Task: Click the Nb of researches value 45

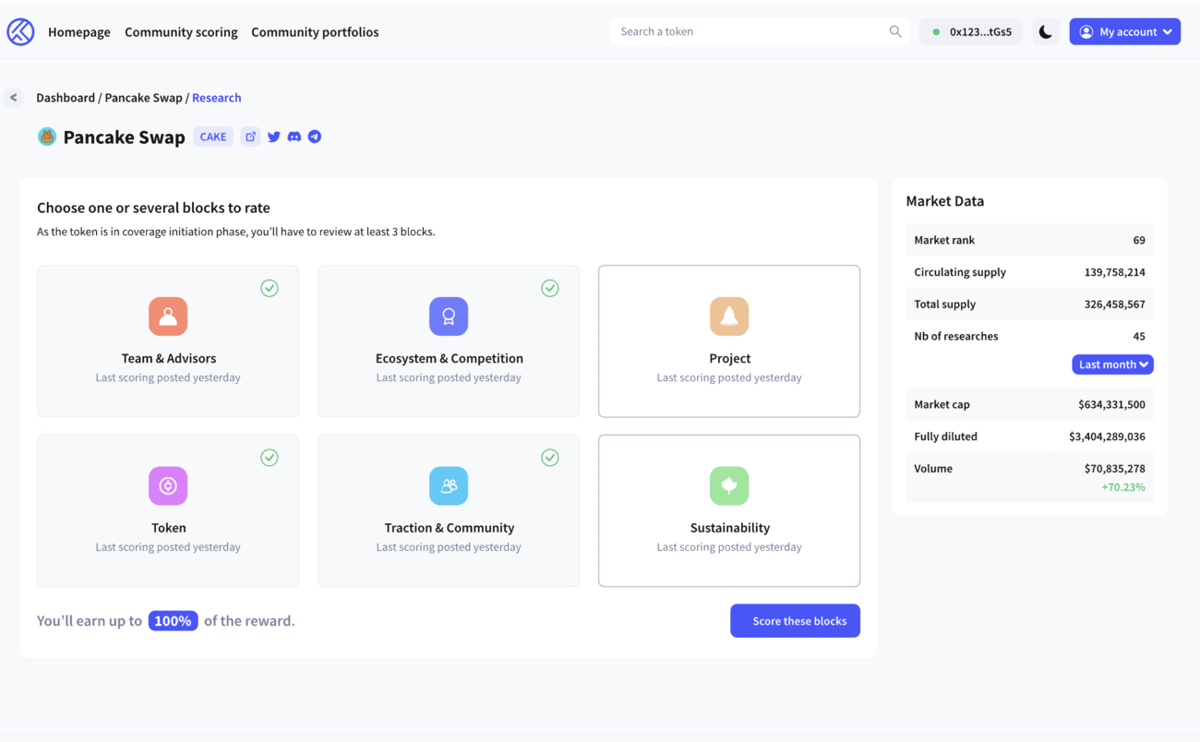Action: 1139,336
